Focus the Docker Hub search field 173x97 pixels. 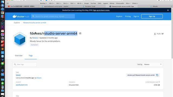[x=53, y=16]
